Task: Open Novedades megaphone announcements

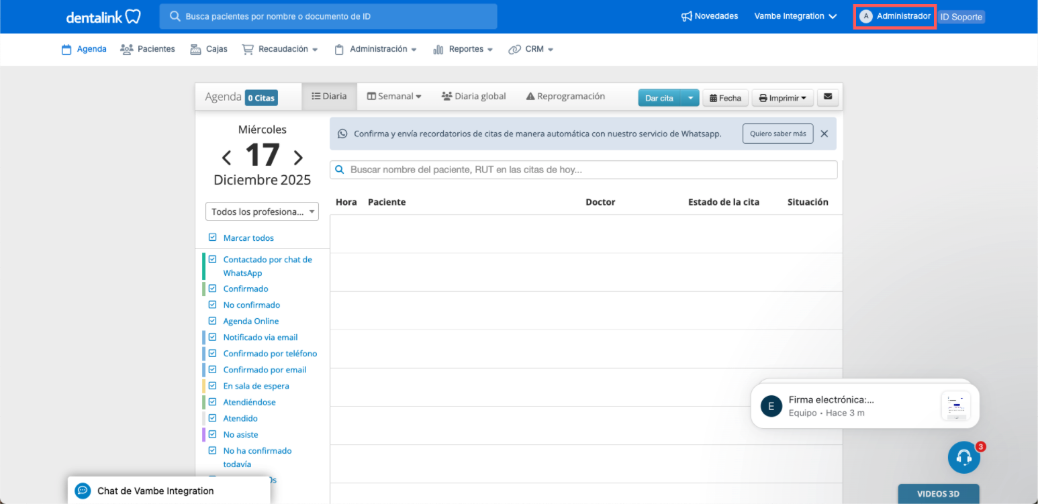Action: (709, 16)
